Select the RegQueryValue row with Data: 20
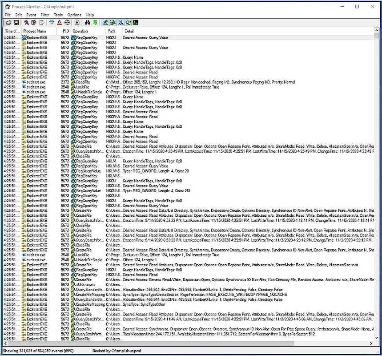 click(x=189, y=171)
